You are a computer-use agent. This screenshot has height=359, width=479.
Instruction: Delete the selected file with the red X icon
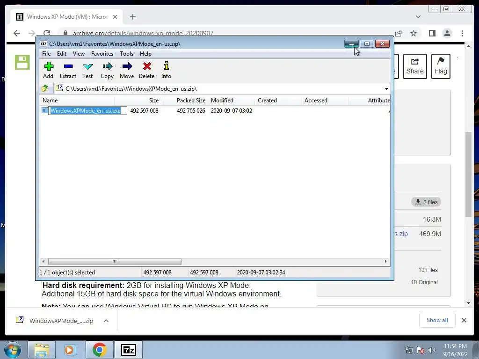point(146,70)
